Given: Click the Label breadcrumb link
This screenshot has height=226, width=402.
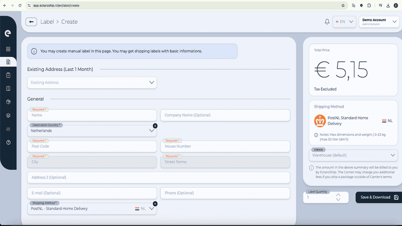Looking at the screenshot, I should pos(47,22).
